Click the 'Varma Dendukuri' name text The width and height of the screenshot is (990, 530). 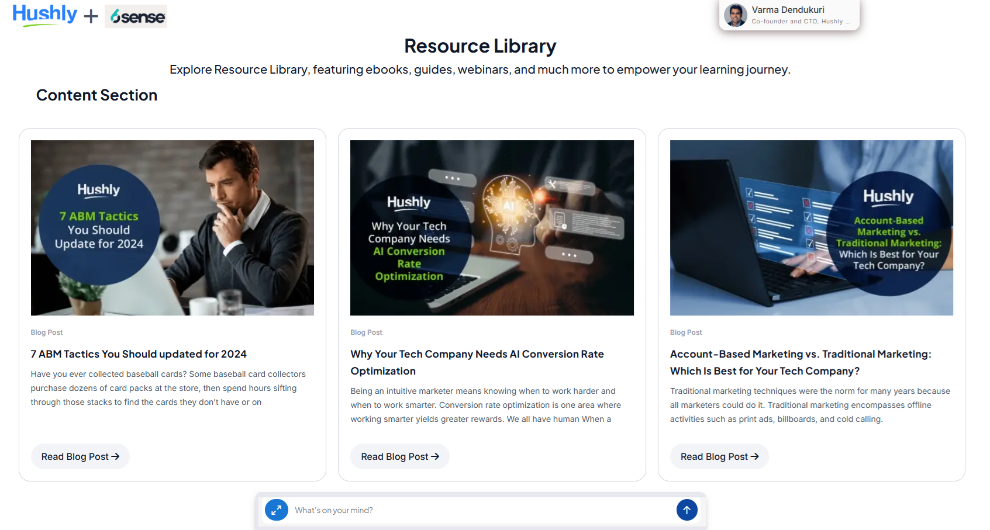[788, 10]
